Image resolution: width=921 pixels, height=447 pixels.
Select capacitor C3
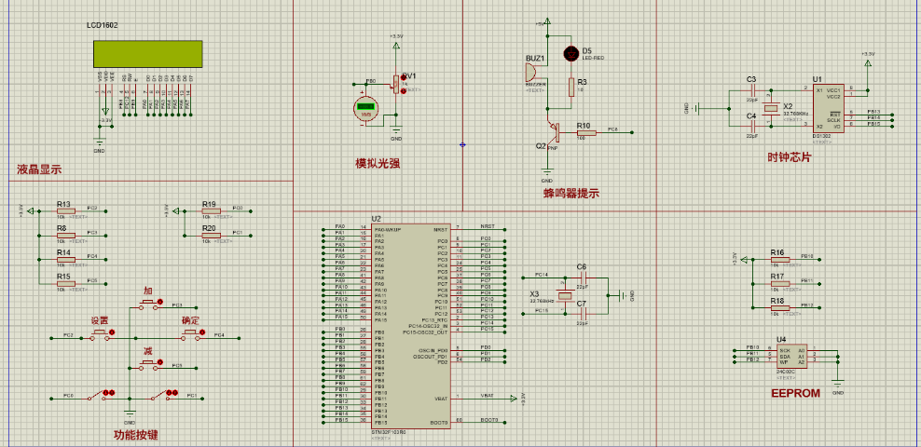[x=753, y=90]
